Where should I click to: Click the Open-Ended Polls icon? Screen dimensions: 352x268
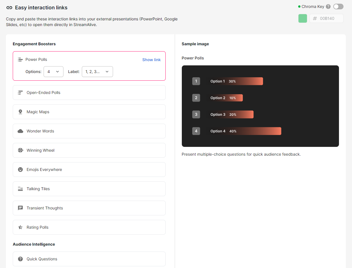[x=20, y=93]
